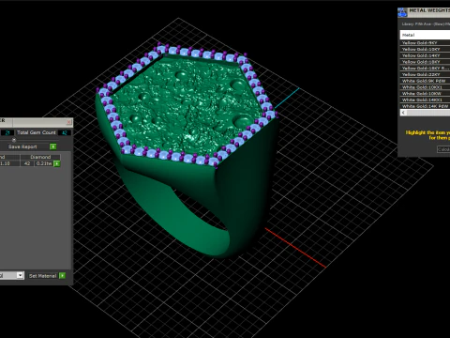Screen dimensions: 450x338
Task: Click the green arrow next to 0.21tw
Action: coord(57,163)
